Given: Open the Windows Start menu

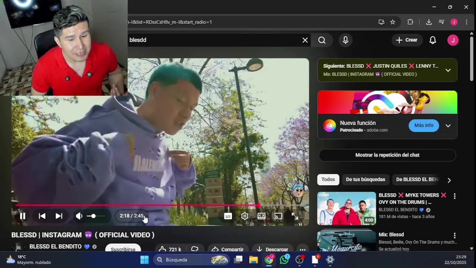Looking at the screenshot, I should pyautogui.click(x=144, y=259).
